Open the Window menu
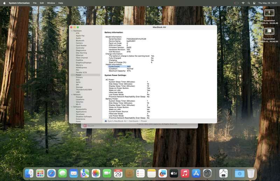280x181 pixels. [51, 3]
